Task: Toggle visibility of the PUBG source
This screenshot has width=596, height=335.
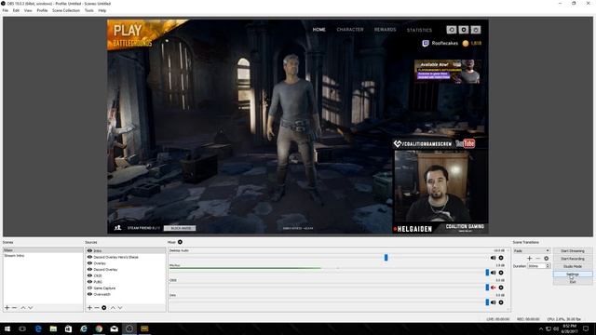Action: 89,282
